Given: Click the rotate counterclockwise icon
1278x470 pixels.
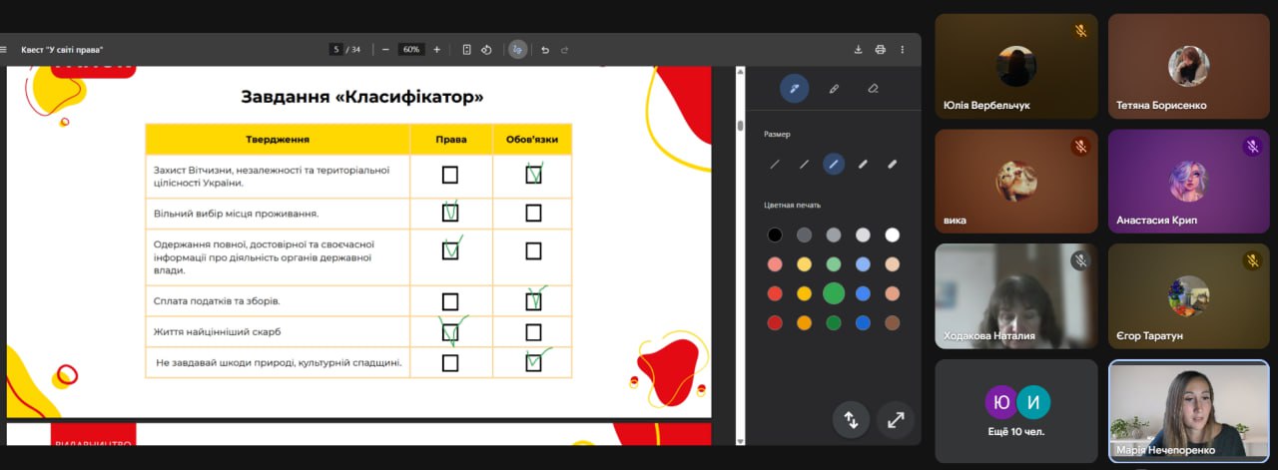Looking at the screenshot, I should (486, 49).
